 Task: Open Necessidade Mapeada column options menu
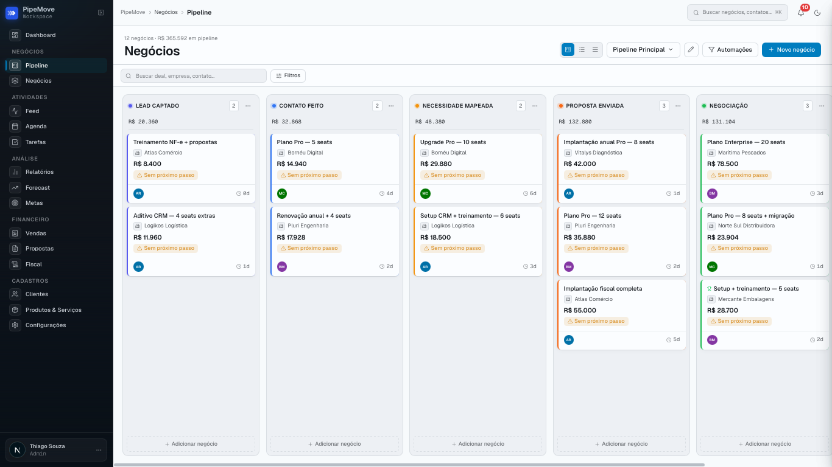(x=535, y=106)
